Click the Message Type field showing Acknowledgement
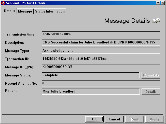 tap(101, 51)
